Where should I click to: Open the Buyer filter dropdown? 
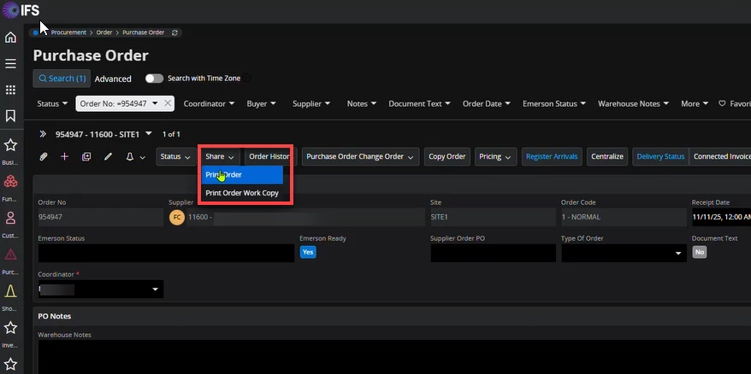point(261,104)
